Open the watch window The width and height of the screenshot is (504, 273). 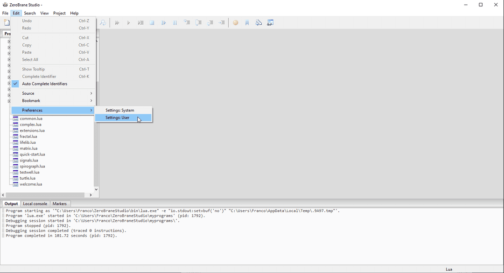coord(270,22)
